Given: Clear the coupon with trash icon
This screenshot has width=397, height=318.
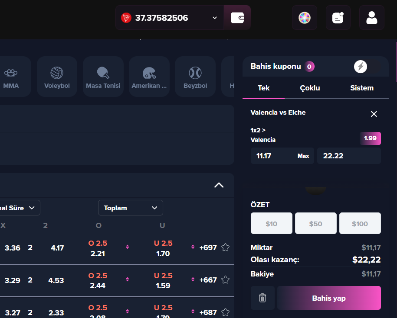Looking at the screenshot, I should [262, 298].
